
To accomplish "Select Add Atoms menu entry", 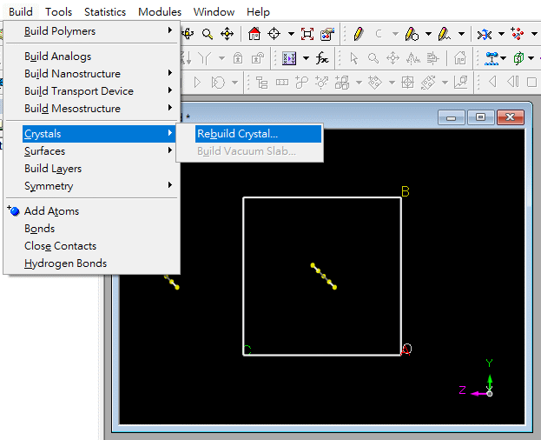I will point(51,211).
